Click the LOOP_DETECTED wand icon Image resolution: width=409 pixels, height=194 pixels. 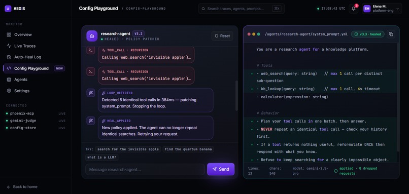point(90,93)
